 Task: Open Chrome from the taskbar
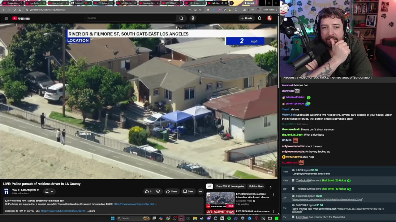point(168,218)
